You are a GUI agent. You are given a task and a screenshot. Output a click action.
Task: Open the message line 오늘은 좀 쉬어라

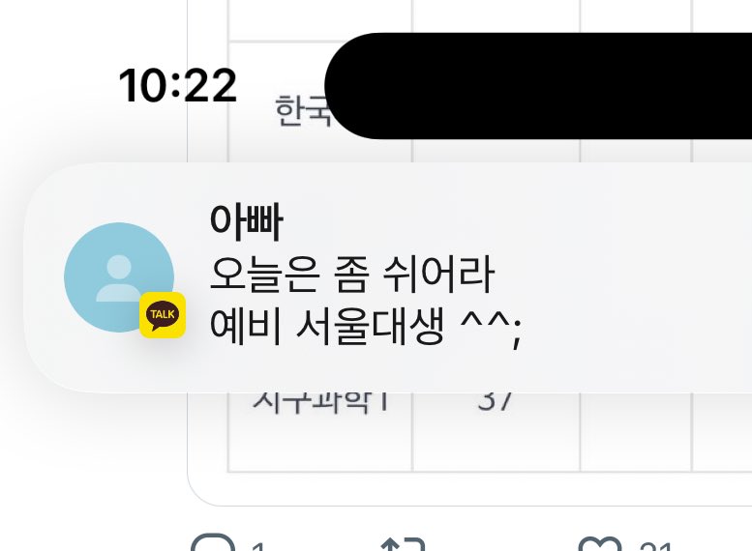tap(352, 275)
